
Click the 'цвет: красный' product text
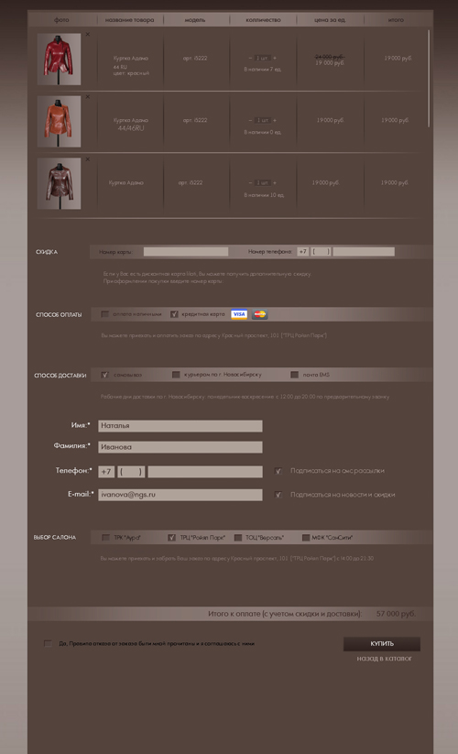click(x=131, y=73)
